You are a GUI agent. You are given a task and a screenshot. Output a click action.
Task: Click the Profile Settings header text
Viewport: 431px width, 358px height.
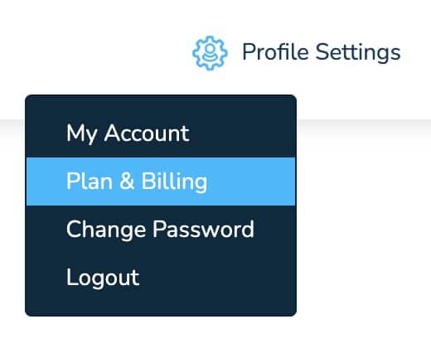pos(322,52)
